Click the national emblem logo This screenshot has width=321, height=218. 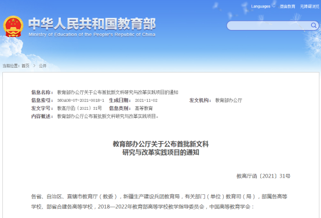pyautogui.click(x=13, y=27)
